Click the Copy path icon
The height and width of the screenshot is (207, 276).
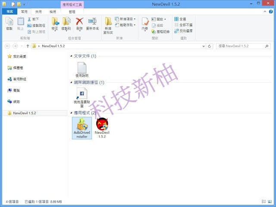pyautogui.click(x=29, y=25)
